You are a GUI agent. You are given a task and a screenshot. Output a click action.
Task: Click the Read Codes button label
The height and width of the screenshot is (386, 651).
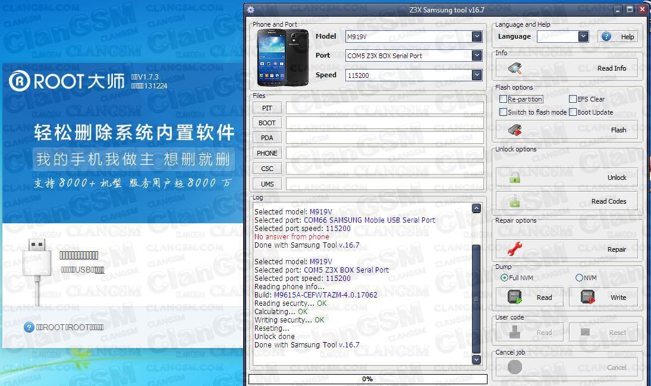pyautogui.click(x=609, y=201)
